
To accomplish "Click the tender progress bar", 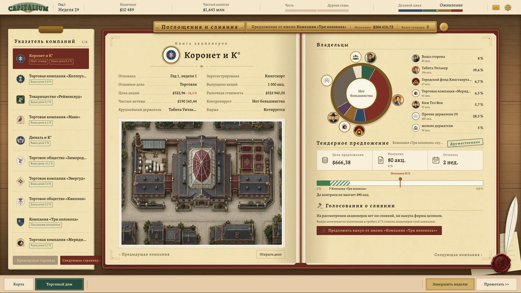I will (x=400, y=183).
